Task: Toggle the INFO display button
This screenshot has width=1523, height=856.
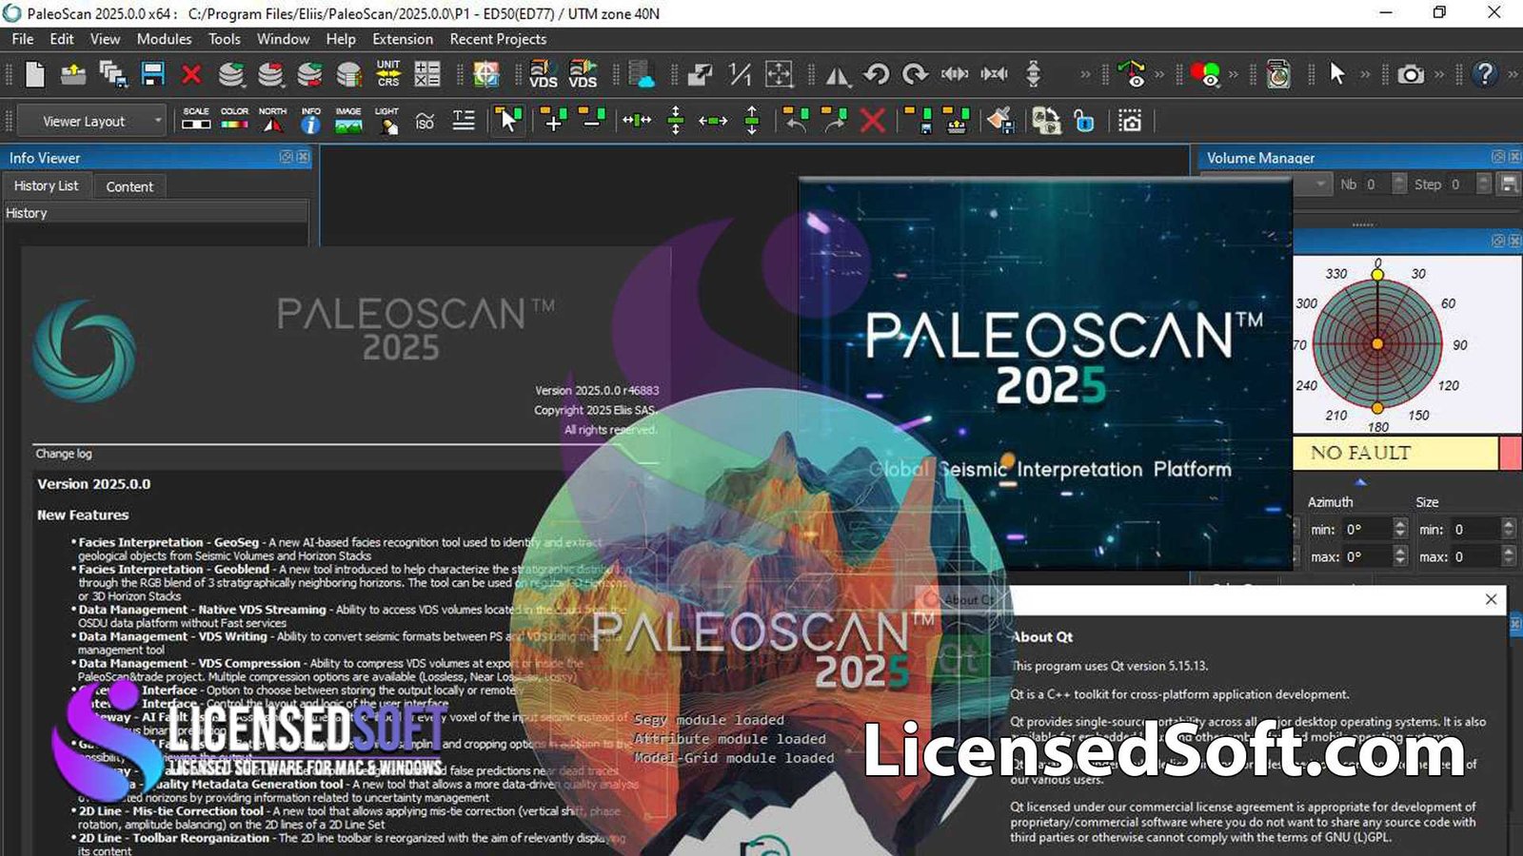Action: coord(310,120)
